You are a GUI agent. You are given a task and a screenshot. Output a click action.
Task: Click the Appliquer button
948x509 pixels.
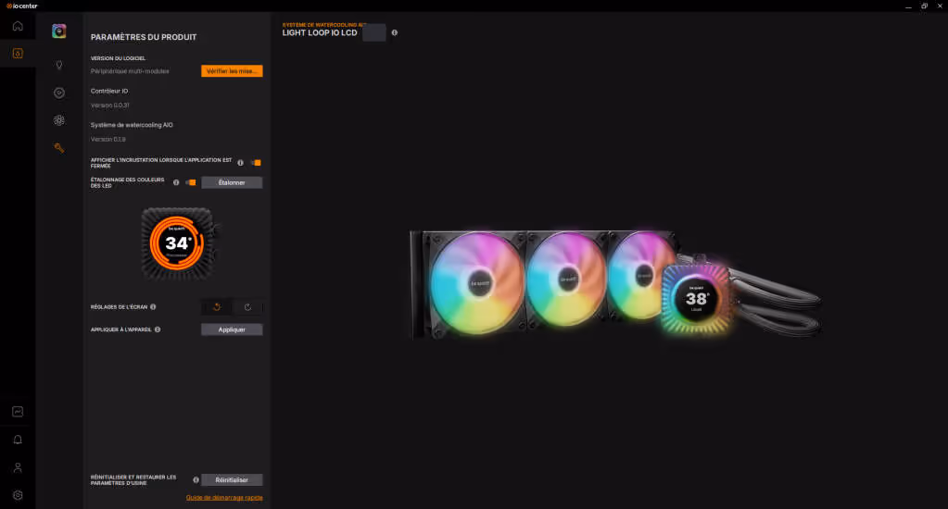232,329
